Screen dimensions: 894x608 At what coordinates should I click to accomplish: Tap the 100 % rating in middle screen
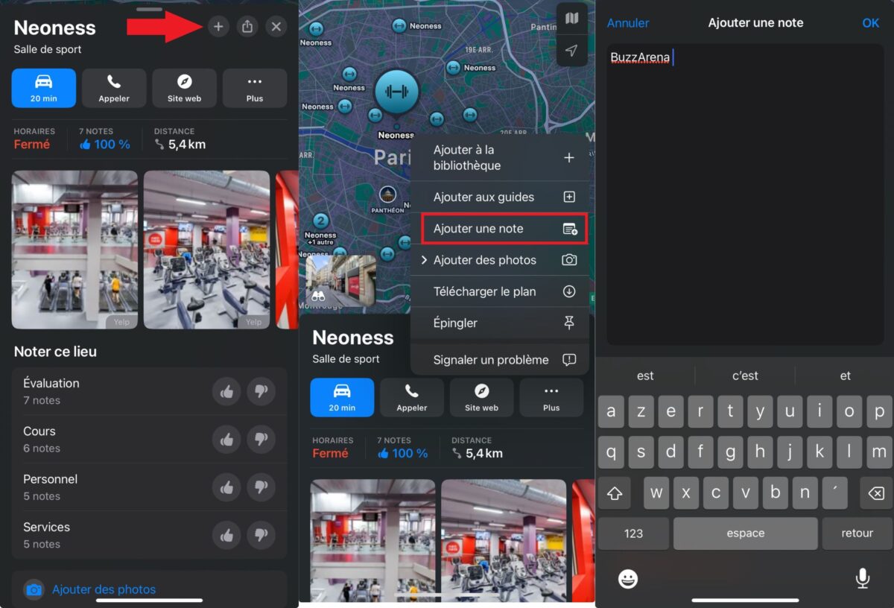tap(402, 453)
